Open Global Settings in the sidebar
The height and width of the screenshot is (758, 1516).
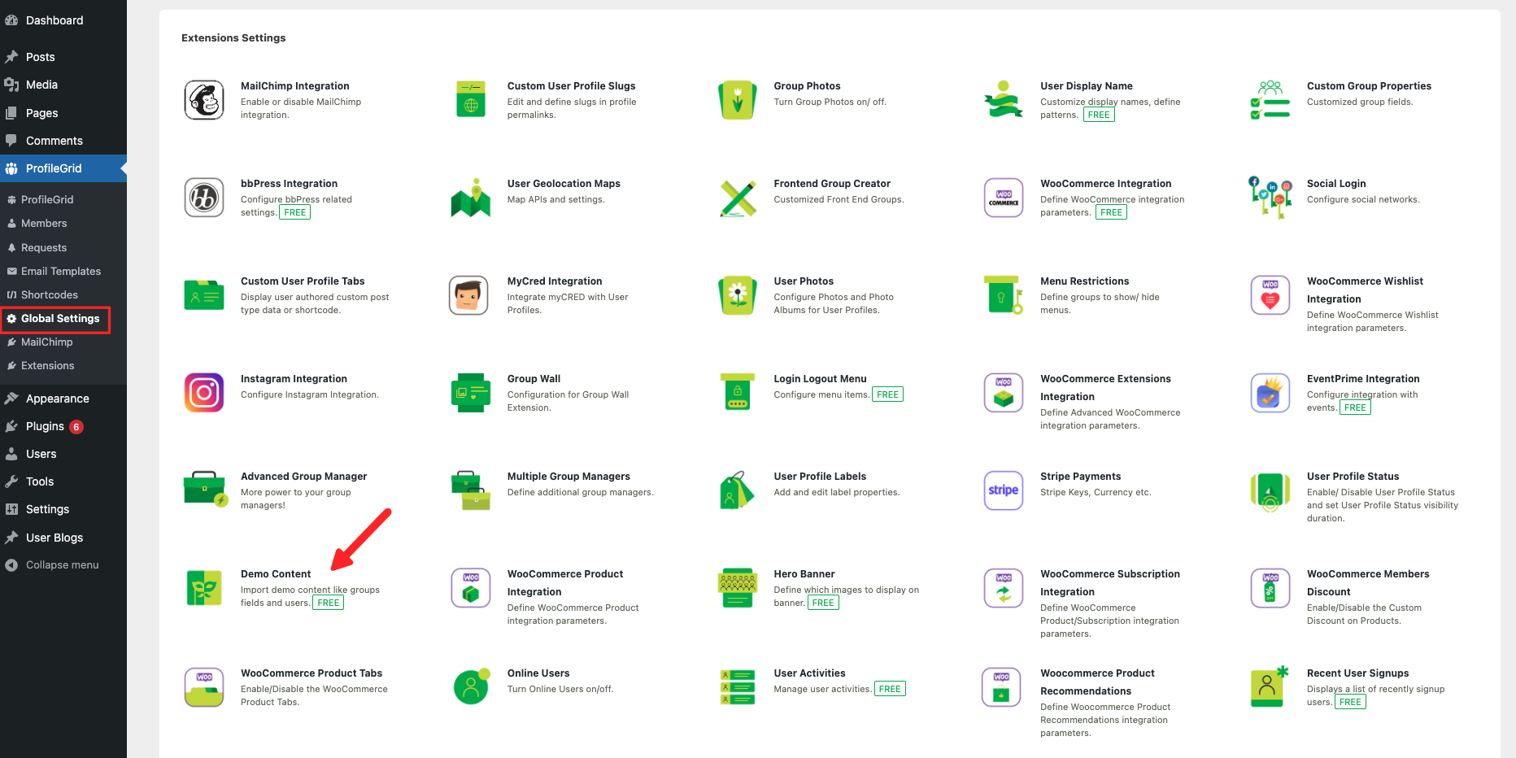pyautogui.click(x=60, y=319)
